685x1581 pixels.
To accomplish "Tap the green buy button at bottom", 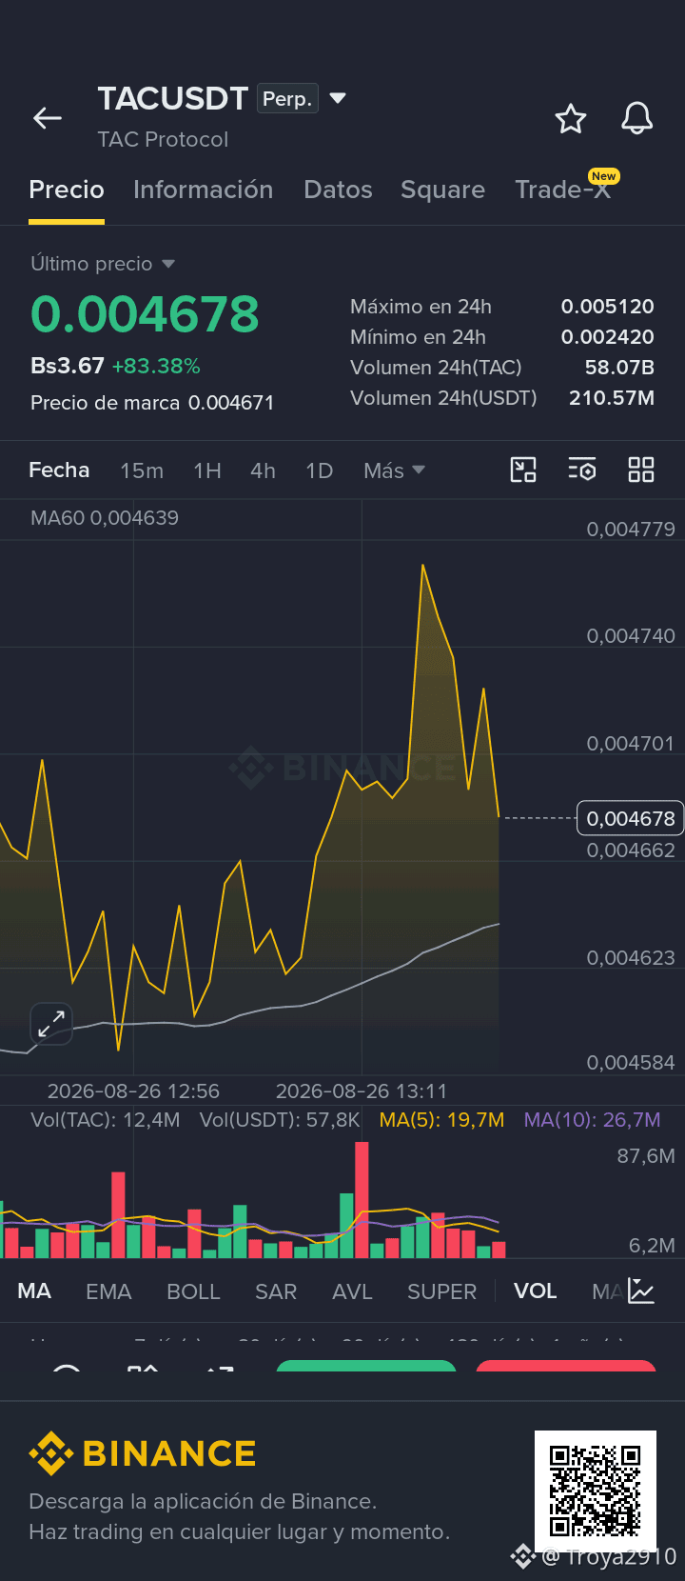I will pyautogui.click(x=366, y=1367).
